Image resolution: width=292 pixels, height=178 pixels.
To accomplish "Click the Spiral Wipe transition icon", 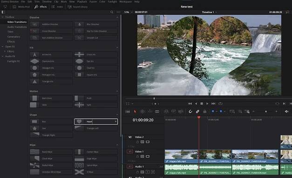I will (x=79, y=165).
